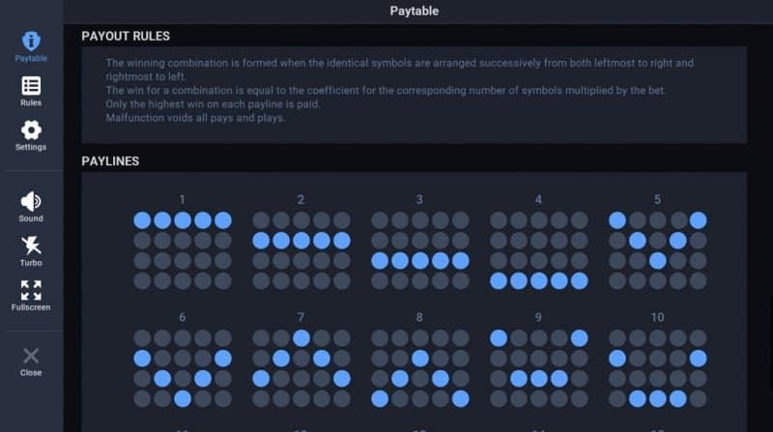
Task: Click the Settings text label
Action: (x=31, y=147)
